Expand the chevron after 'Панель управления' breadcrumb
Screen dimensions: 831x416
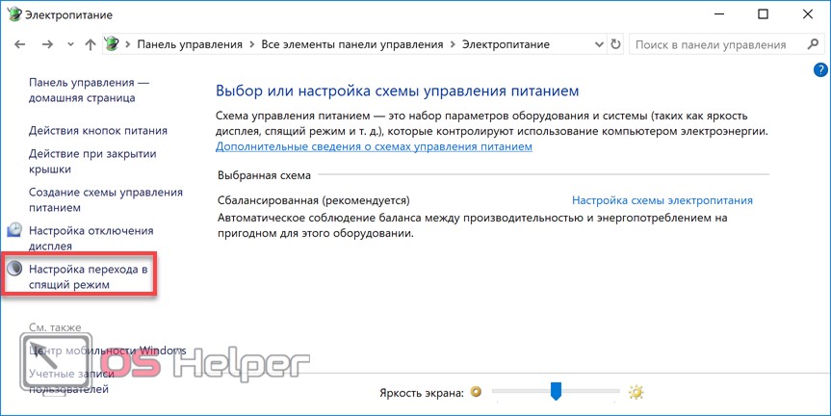(251, 45)
